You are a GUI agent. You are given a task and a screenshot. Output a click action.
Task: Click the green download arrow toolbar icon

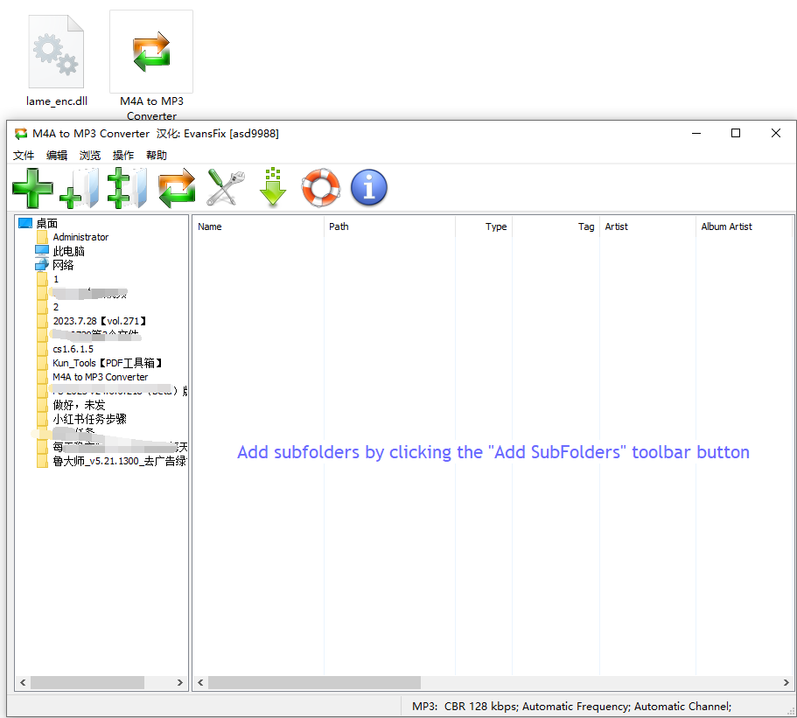273,187
